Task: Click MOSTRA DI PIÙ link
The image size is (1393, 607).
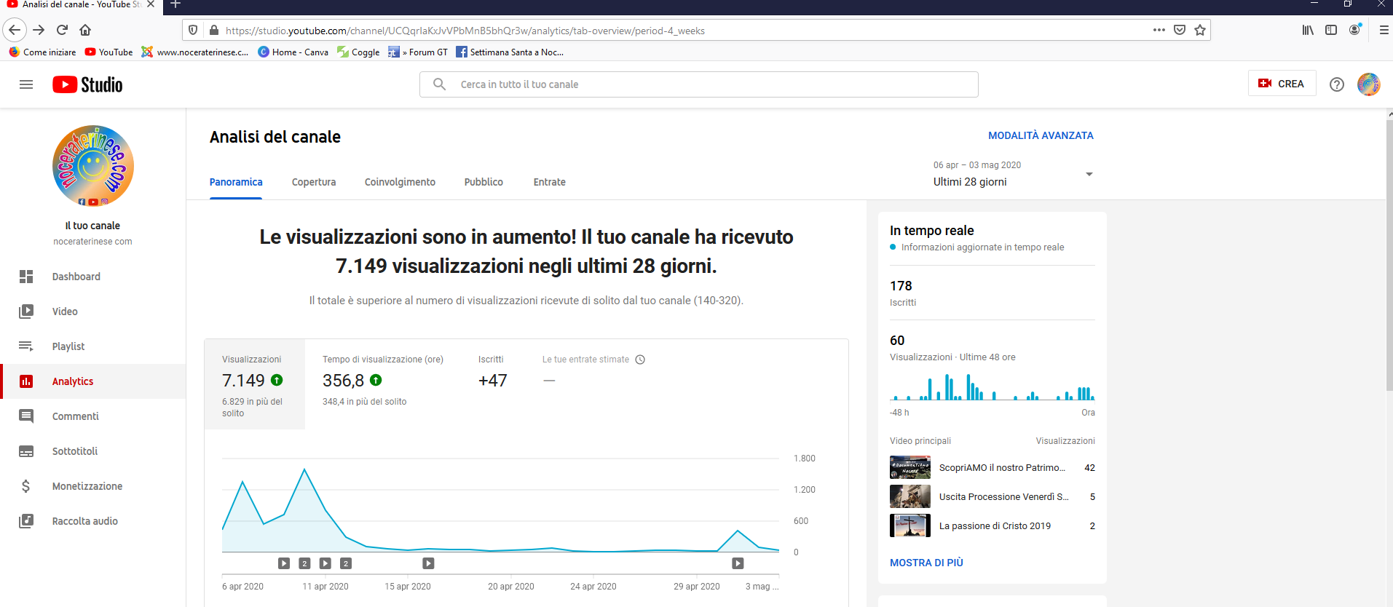Action: pos(926,563)
